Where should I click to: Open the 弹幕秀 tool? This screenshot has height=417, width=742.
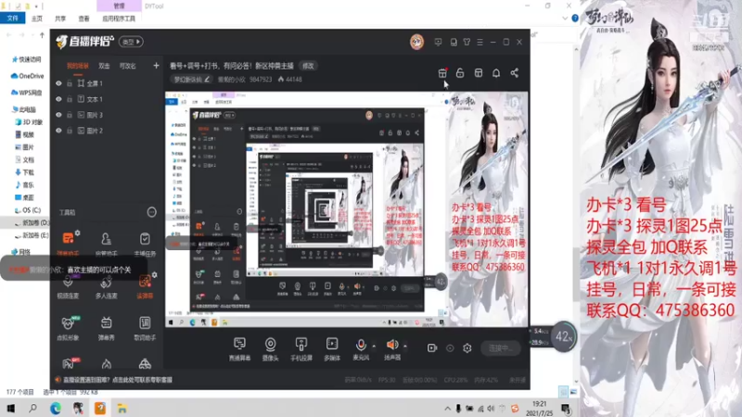point(106,328)
